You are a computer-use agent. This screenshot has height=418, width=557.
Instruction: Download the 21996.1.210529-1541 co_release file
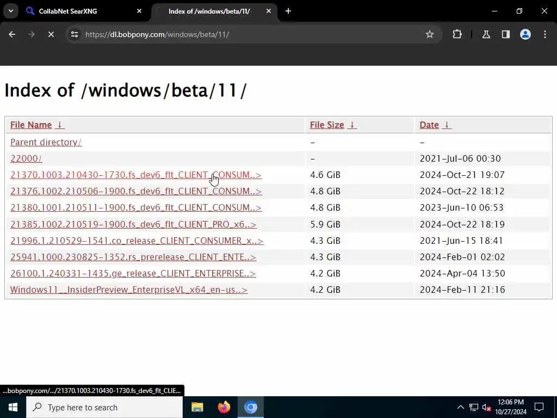(x=137, y=241)
